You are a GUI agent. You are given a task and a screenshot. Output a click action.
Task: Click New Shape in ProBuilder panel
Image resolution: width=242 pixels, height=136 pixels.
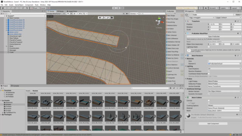(x=171, y=15)
